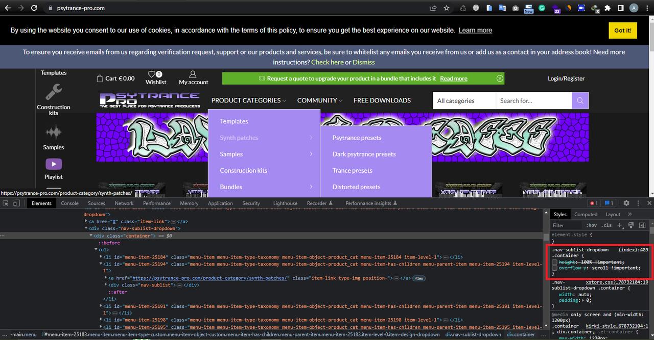Click the purple search magnifier button

point(580,100)
